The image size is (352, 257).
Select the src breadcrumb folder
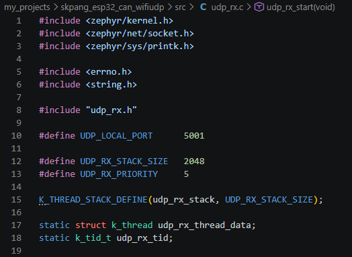click(180, 7)
